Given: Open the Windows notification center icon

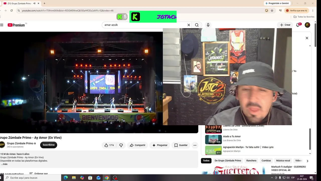Looking at the screenshot, I should [x=311, y=178].
